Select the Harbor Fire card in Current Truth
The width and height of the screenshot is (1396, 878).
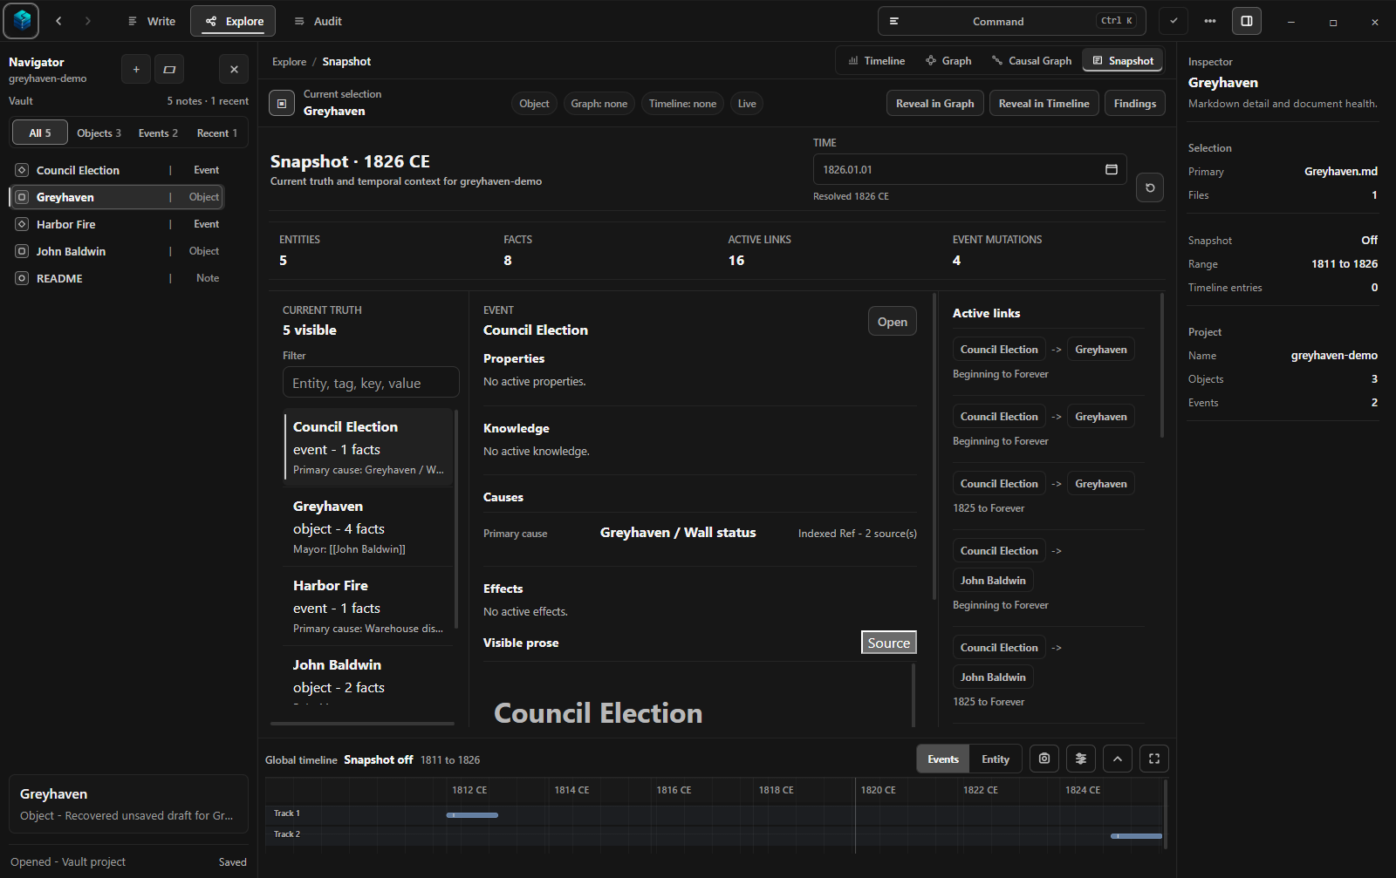pos(368,605)
